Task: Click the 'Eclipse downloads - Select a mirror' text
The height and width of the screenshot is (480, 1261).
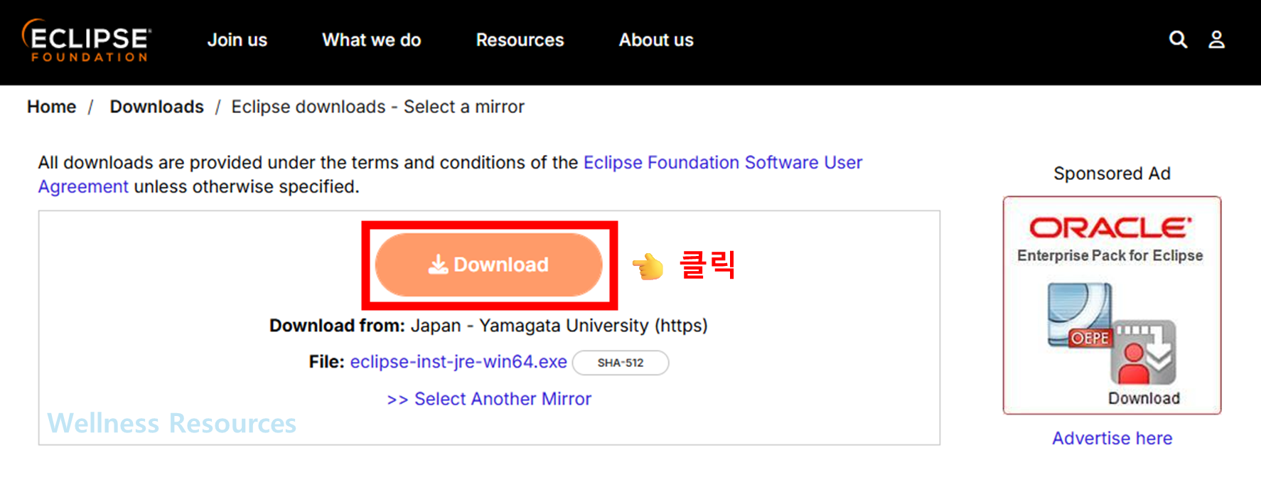Action: [377, 107]
